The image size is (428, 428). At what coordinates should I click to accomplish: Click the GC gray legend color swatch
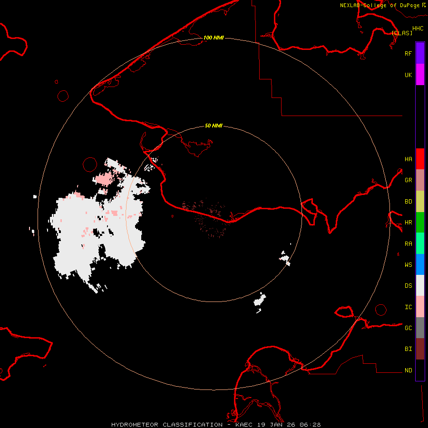click(420, 328)
